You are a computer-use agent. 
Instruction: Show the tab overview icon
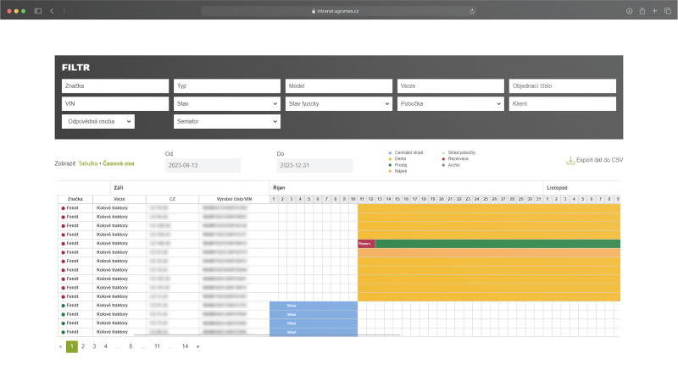(x=667, y=11)
